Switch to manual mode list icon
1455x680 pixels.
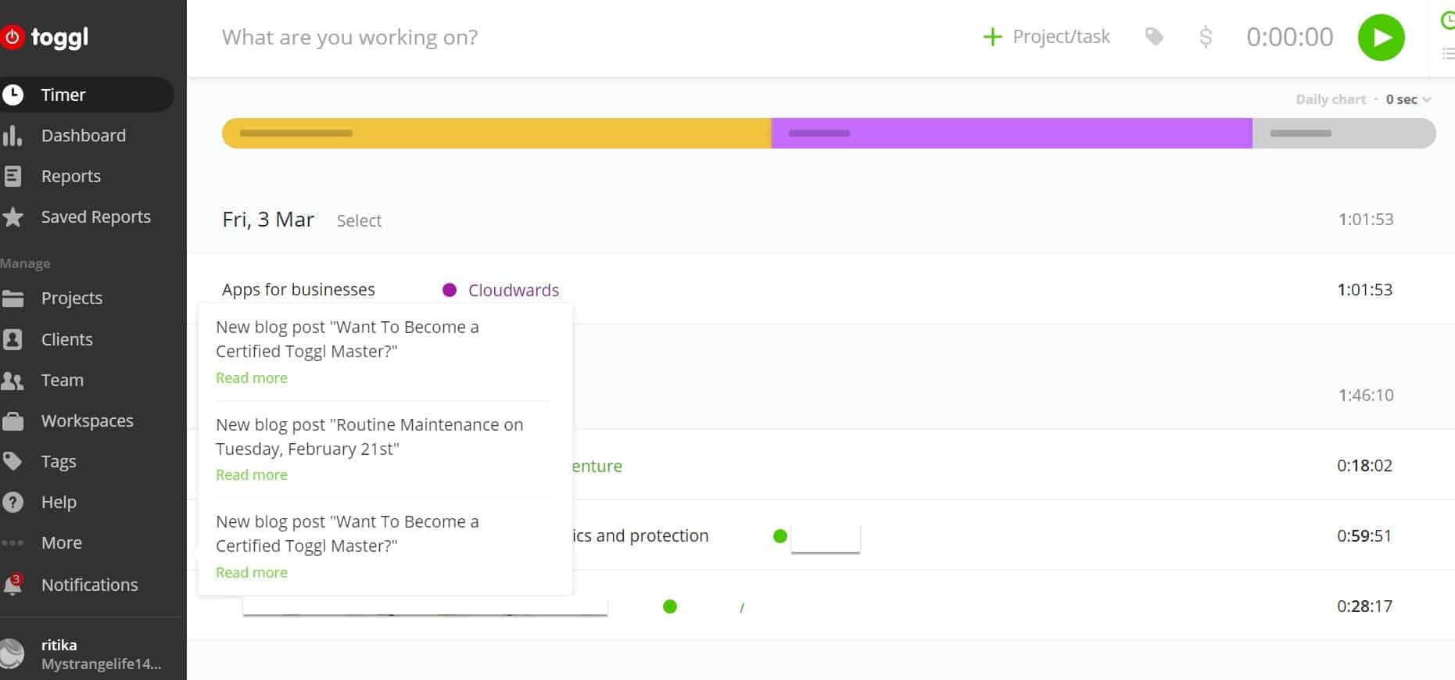(x=1448, y=54)
